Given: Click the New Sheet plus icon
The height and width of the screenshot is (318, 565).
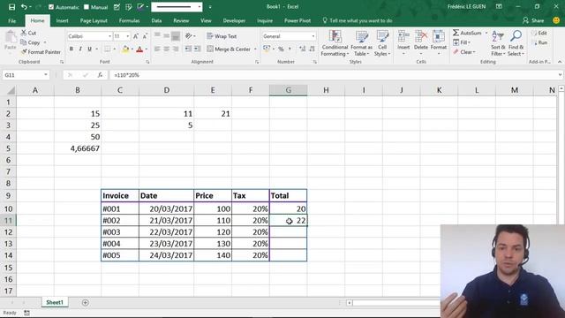Looking at the screenshot, I should point(86,302).
